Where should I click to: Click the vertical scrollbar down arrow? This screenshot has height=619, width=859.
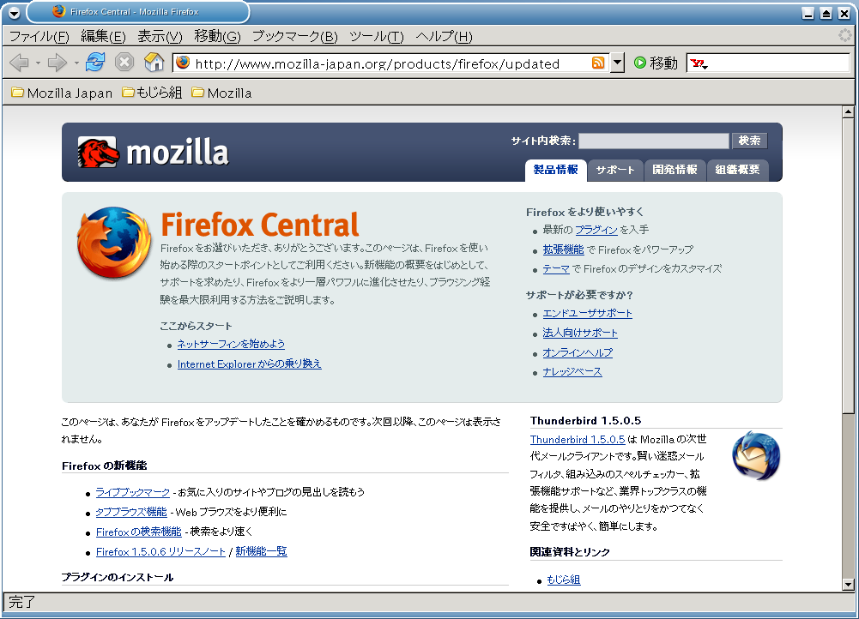point(848,585)
